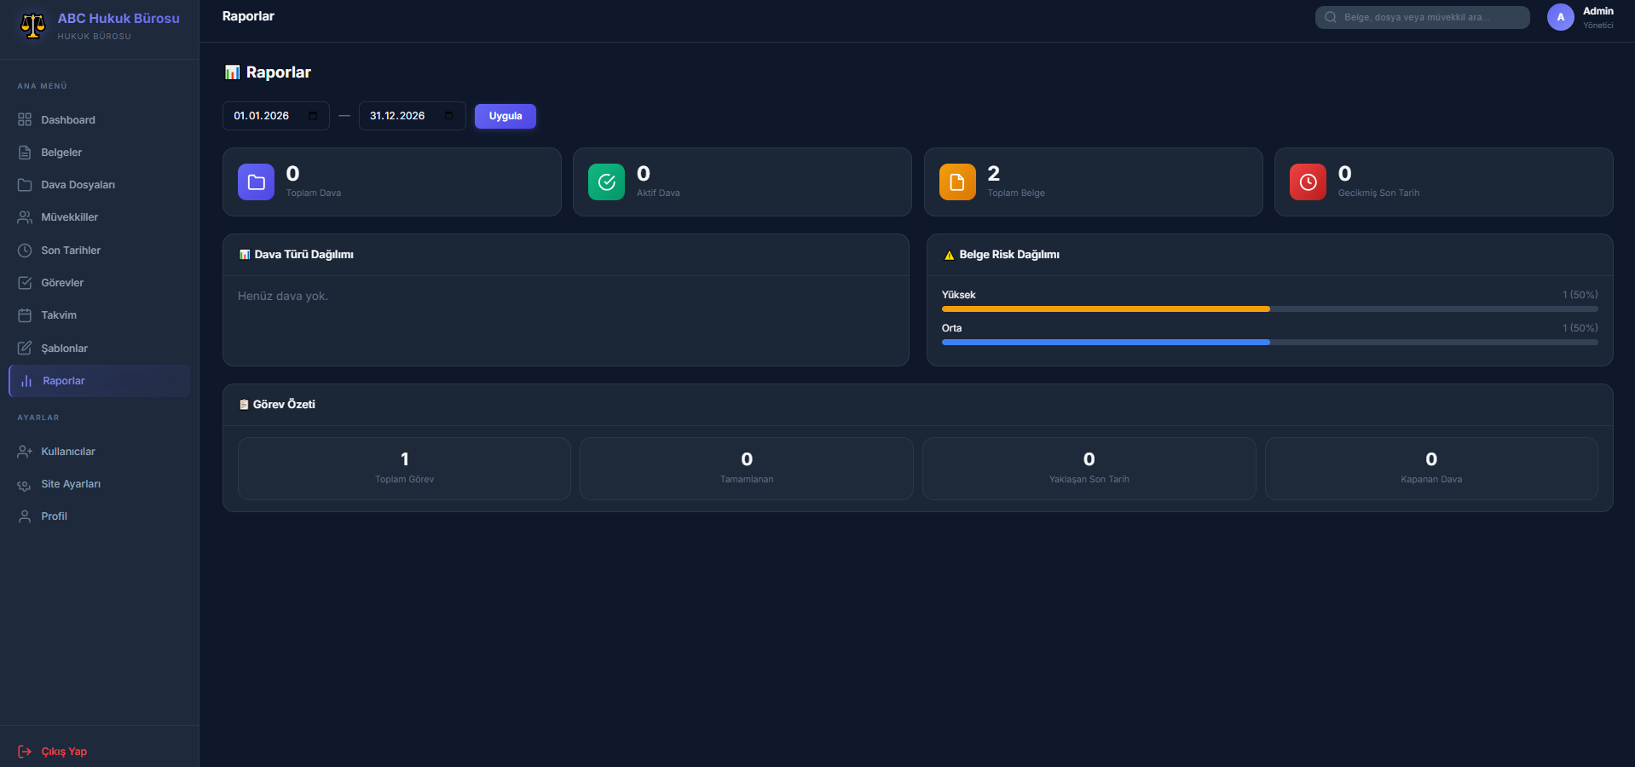Go to Şablonlar

(99, 349)
